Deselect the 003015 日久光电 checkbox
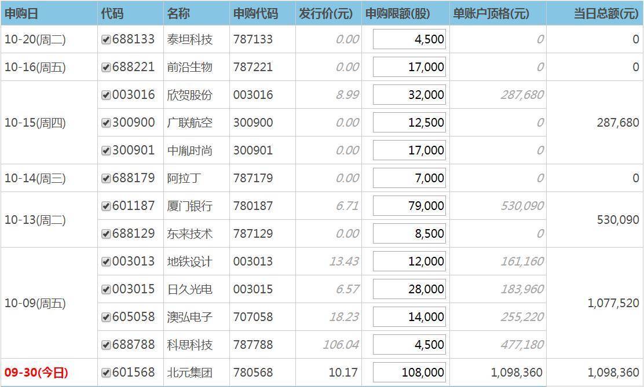 [x=106, y=289]
